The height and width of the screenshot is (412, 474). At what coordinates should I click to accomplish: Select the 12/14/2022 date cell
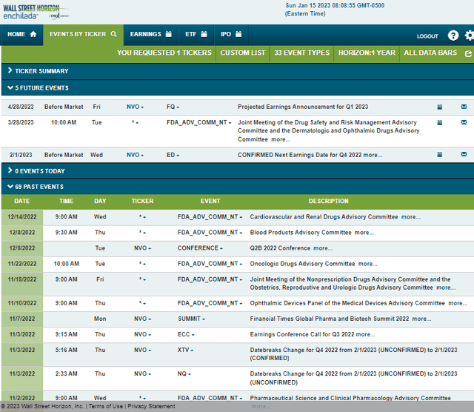(22, 217)
